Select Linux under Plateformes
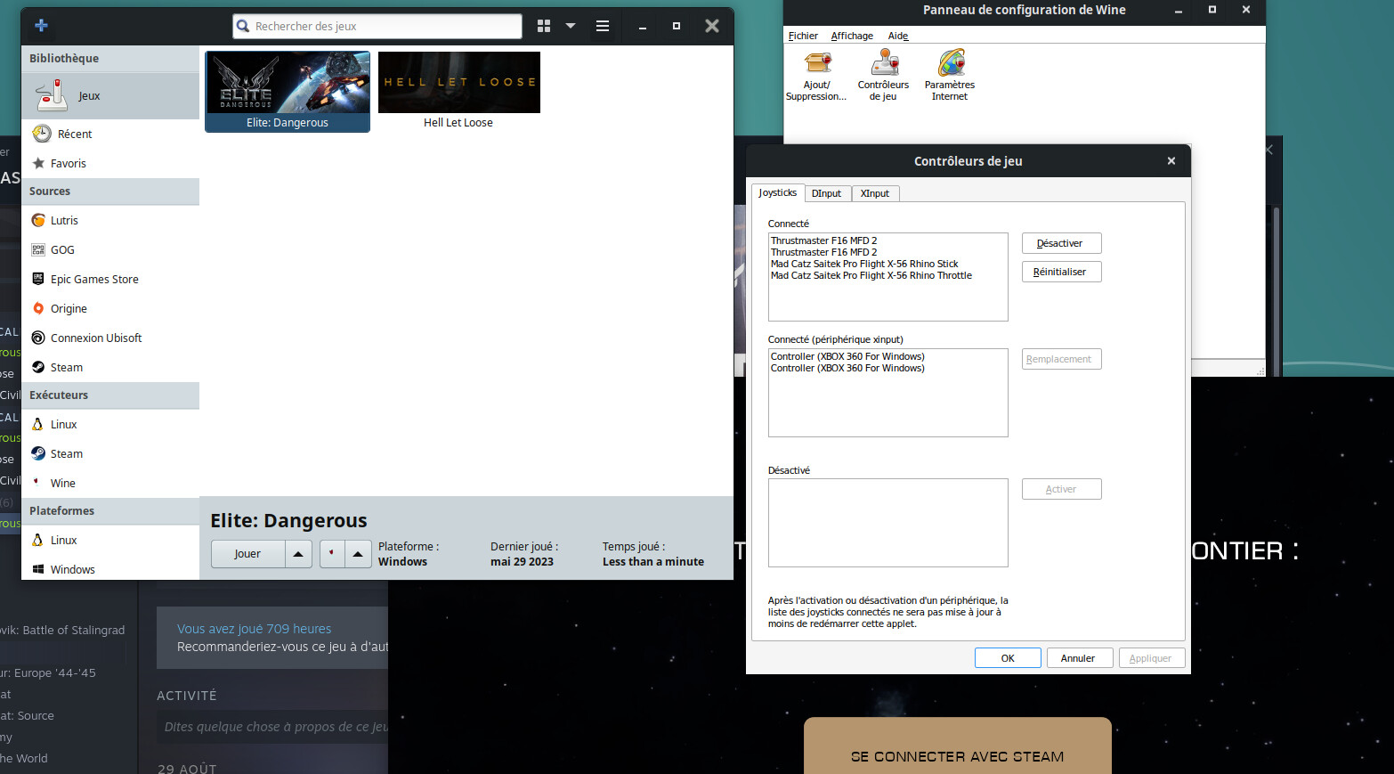1394x774 pixels. point(110,540)
